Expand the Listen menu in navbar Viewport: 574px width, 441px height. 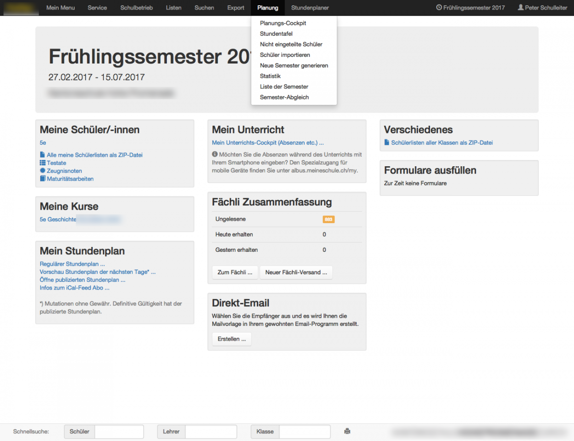[174, 8]
